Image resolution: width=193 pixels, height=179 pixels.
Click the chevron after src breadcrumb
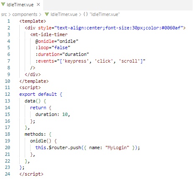tap(10, 14)
